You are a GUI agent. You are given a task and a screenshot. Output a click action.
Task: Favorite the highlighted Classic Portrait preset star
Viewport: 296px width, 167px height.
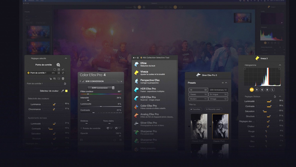click(x=211, y=127)
